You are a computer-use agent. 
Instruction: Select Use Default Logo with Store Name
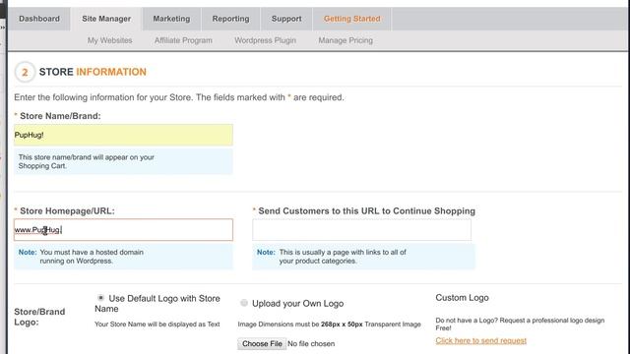[100, 298]
